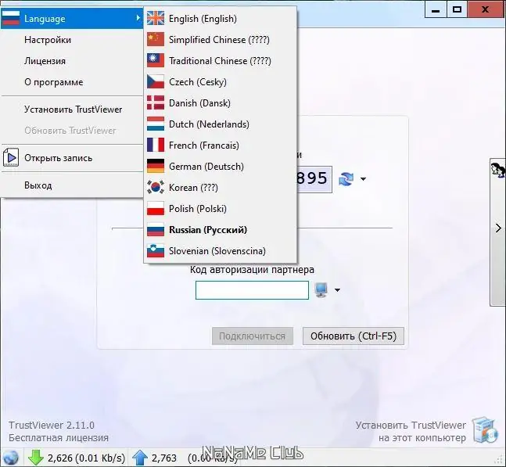Expand dropdown arrow next to refresh icon

363,179
